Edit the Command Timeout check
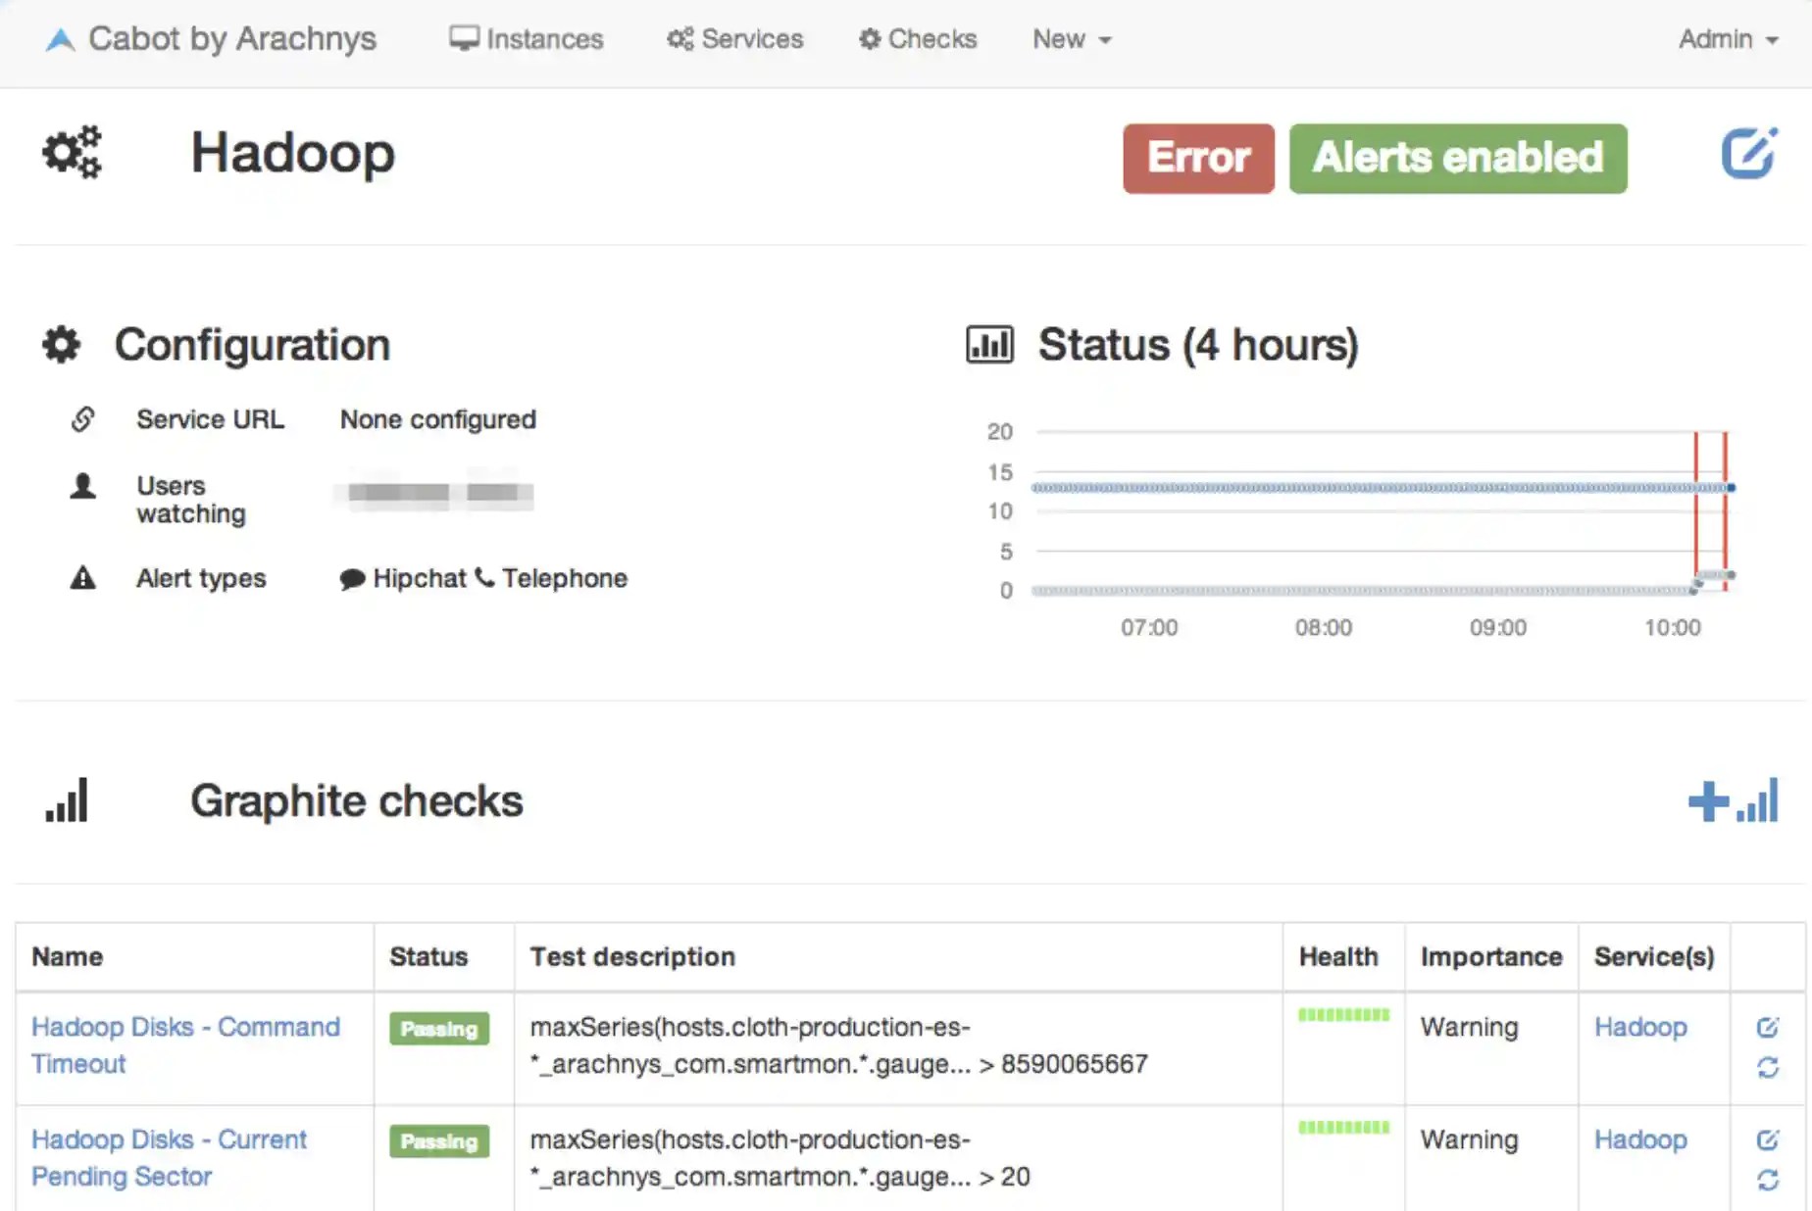 pos(1769,1027)
